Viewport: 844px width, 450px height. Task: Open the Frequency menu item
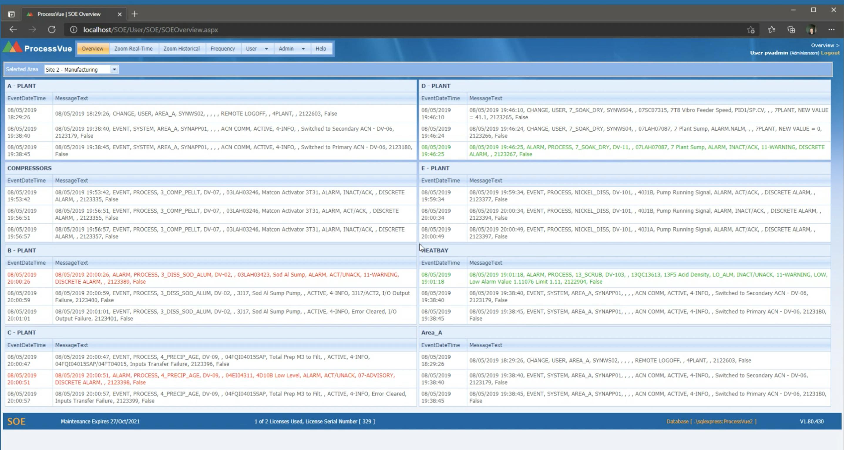pos(223,48)
